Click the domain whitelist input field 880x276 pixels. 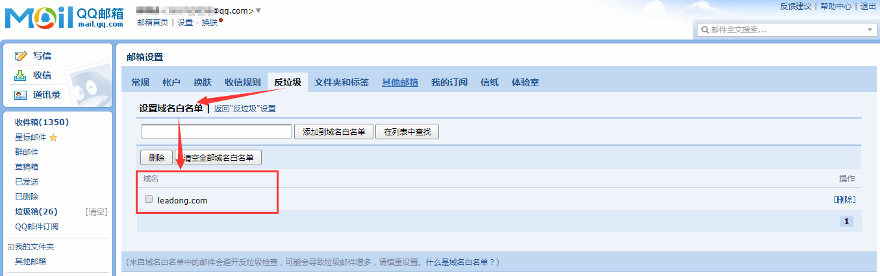point(216,132)
